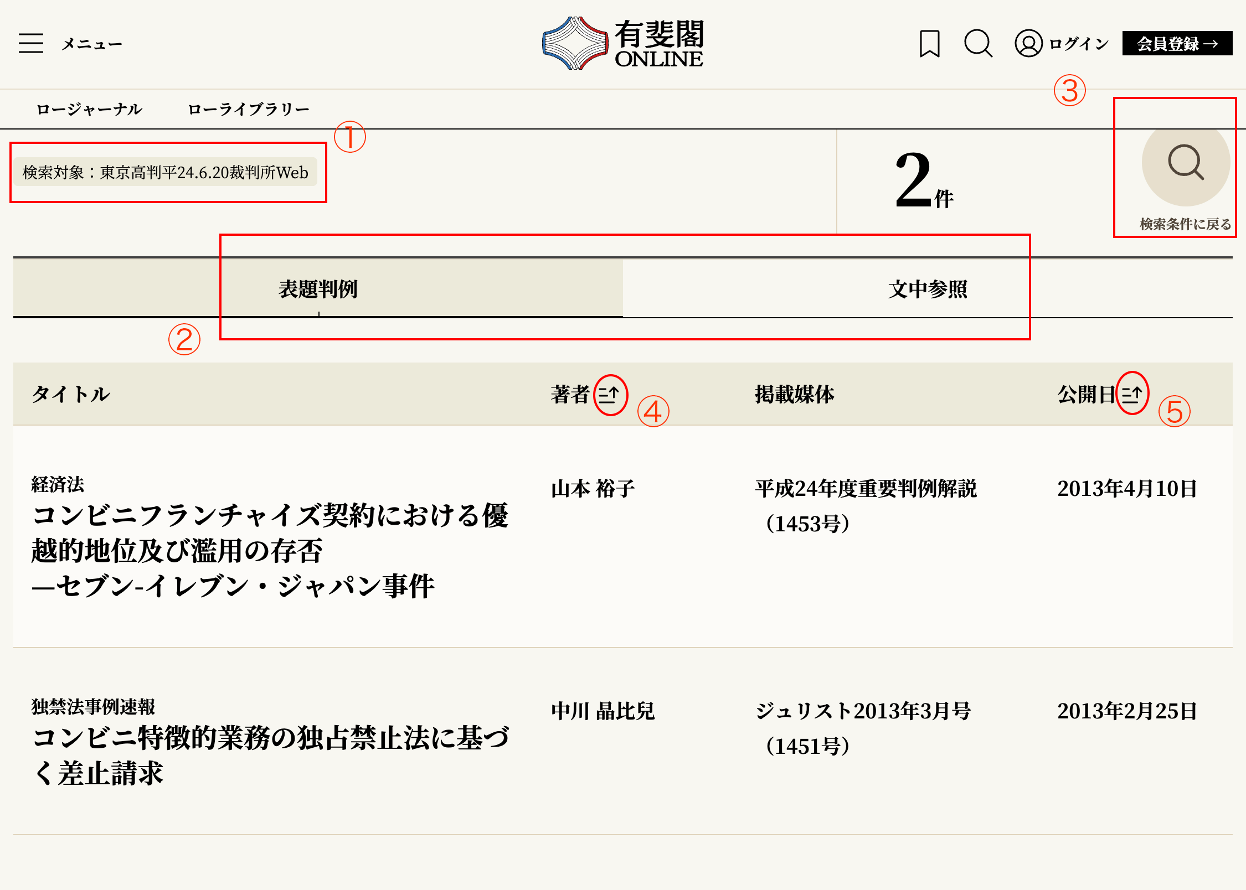Click the メニュー label text
Screen dimensions: 1246x890
click(x=92, y=44)
